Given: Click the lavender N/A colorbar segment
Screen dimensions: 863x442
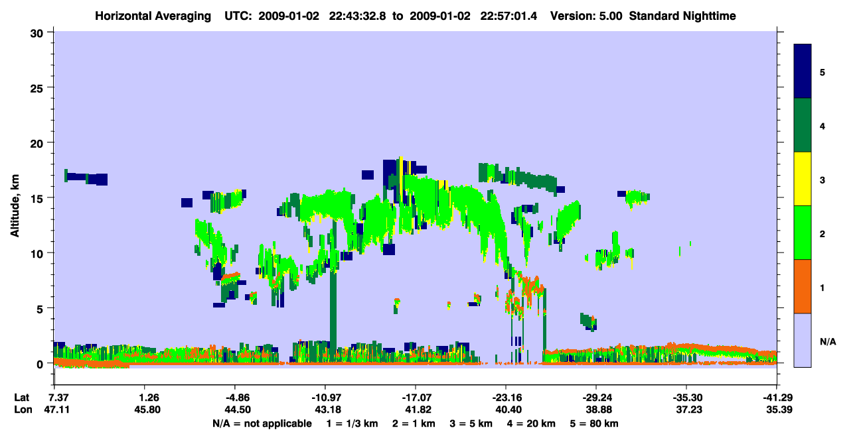Looking at the screenshot, I should [x=803, y=339].
